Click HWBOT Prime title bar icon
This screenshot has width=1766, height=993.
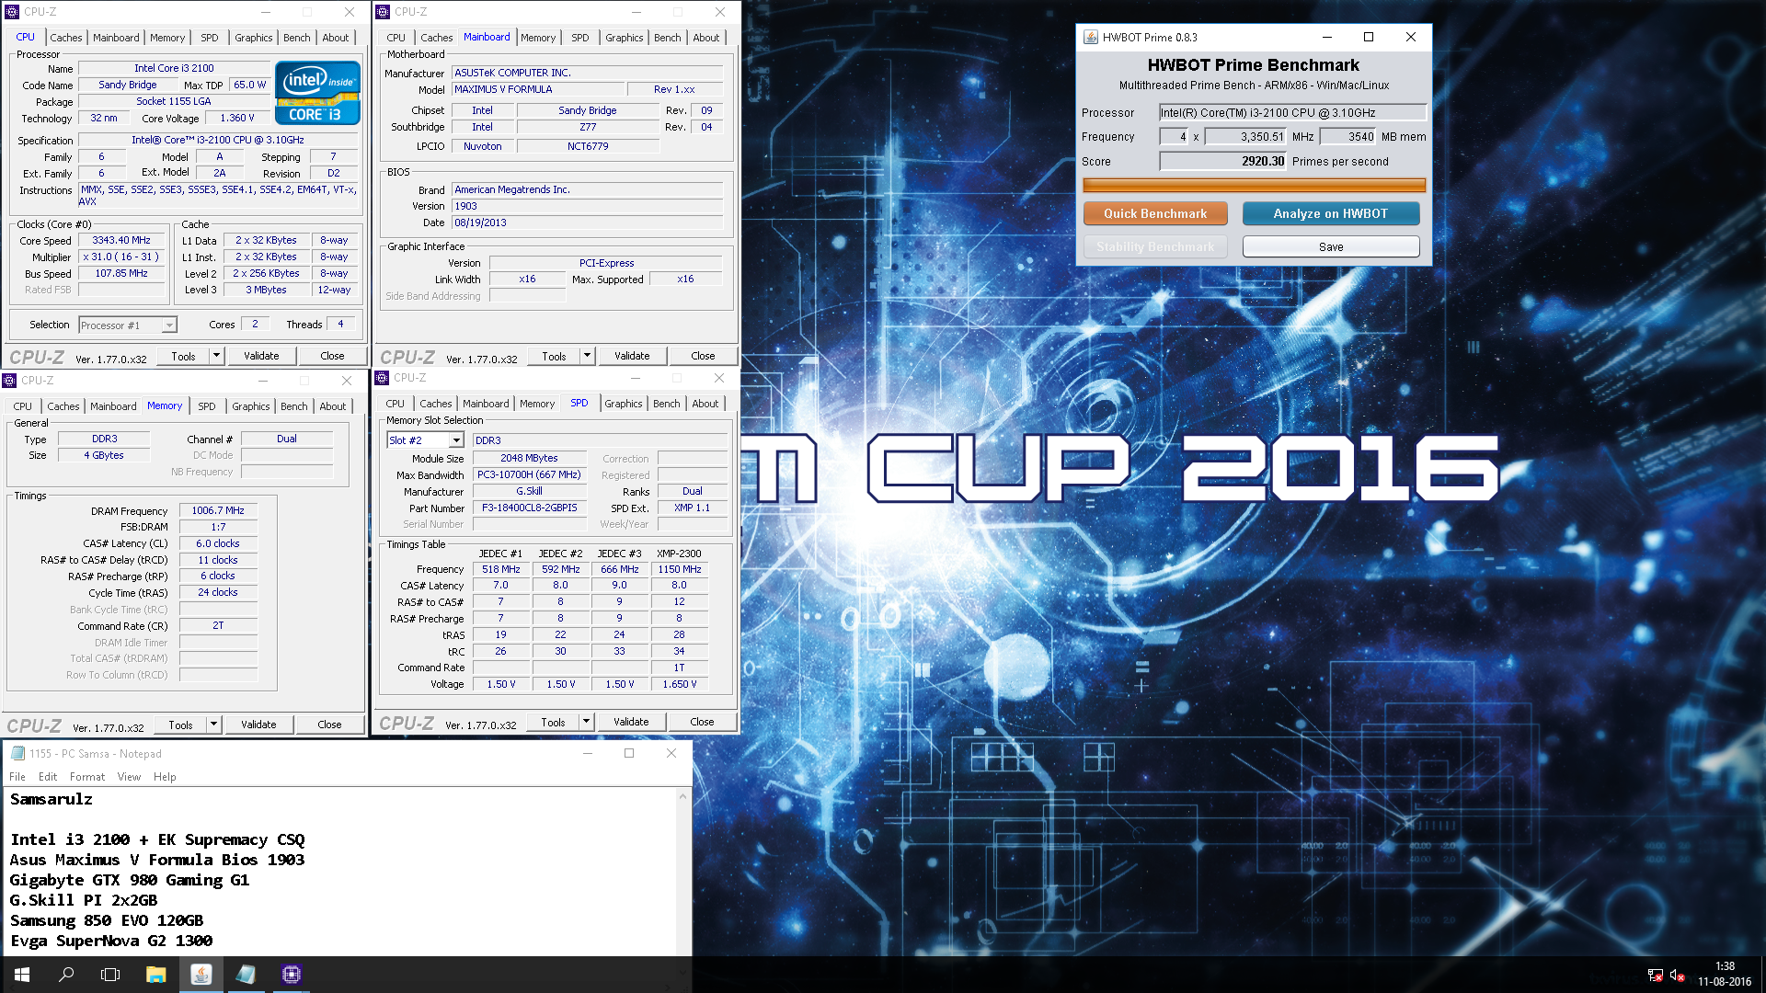pyautogui.click(x=1090, y=37)
